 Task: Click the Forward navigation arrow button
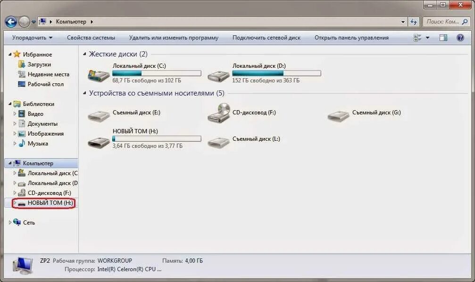[24, 22]
